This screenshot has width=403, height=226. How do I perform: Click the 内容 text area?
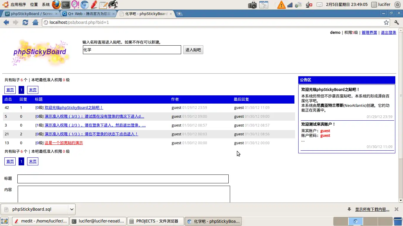tap(124, 194)
